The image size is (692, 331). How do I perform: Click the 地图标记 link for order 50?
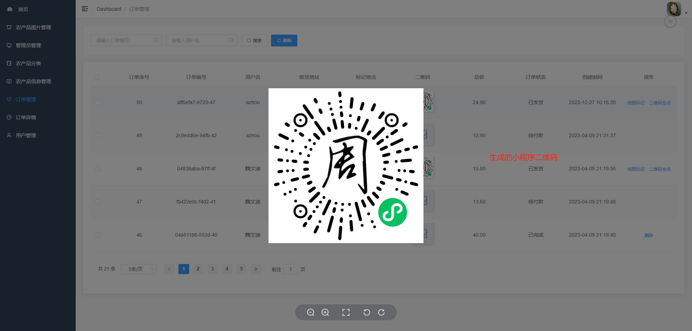(636, 103)
